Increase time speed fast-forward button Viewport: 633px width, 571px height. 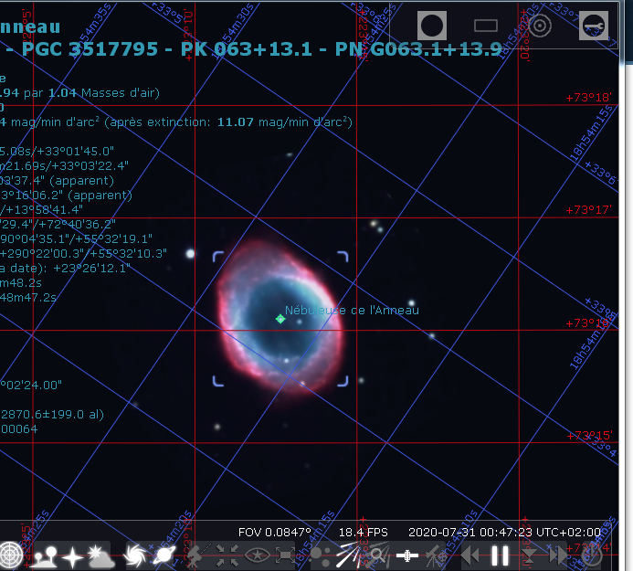coord(559,556)
